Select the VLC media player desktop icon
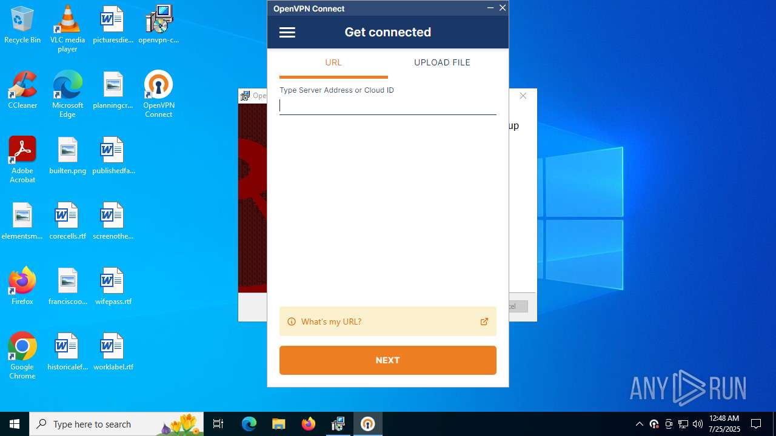Viewport: 776px width, 436px height. tap(67, 28)
